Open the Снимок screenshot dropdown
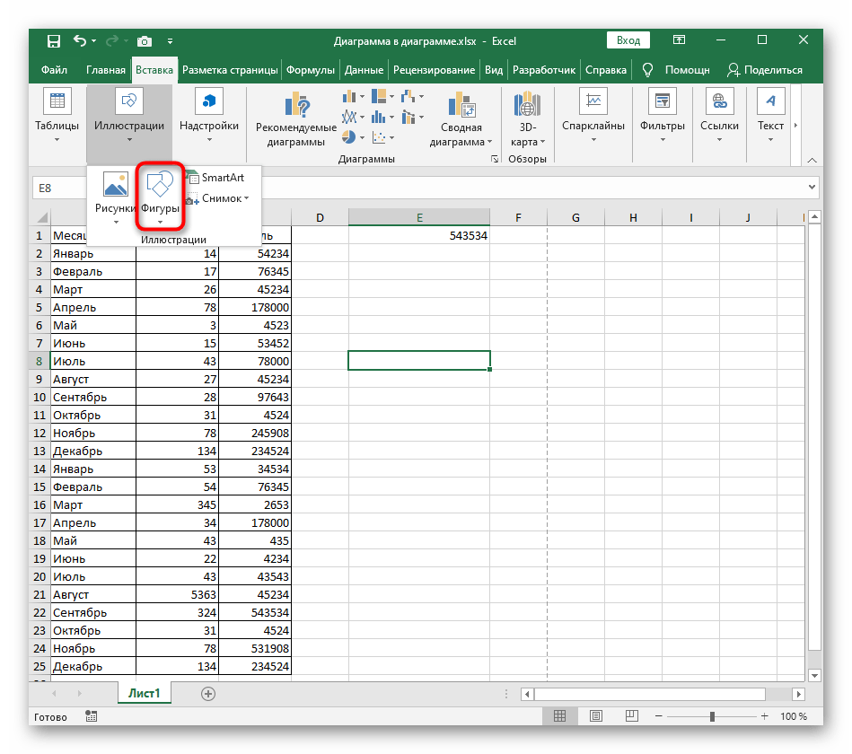This screenshot has height=754, width=852. [217, 198]
